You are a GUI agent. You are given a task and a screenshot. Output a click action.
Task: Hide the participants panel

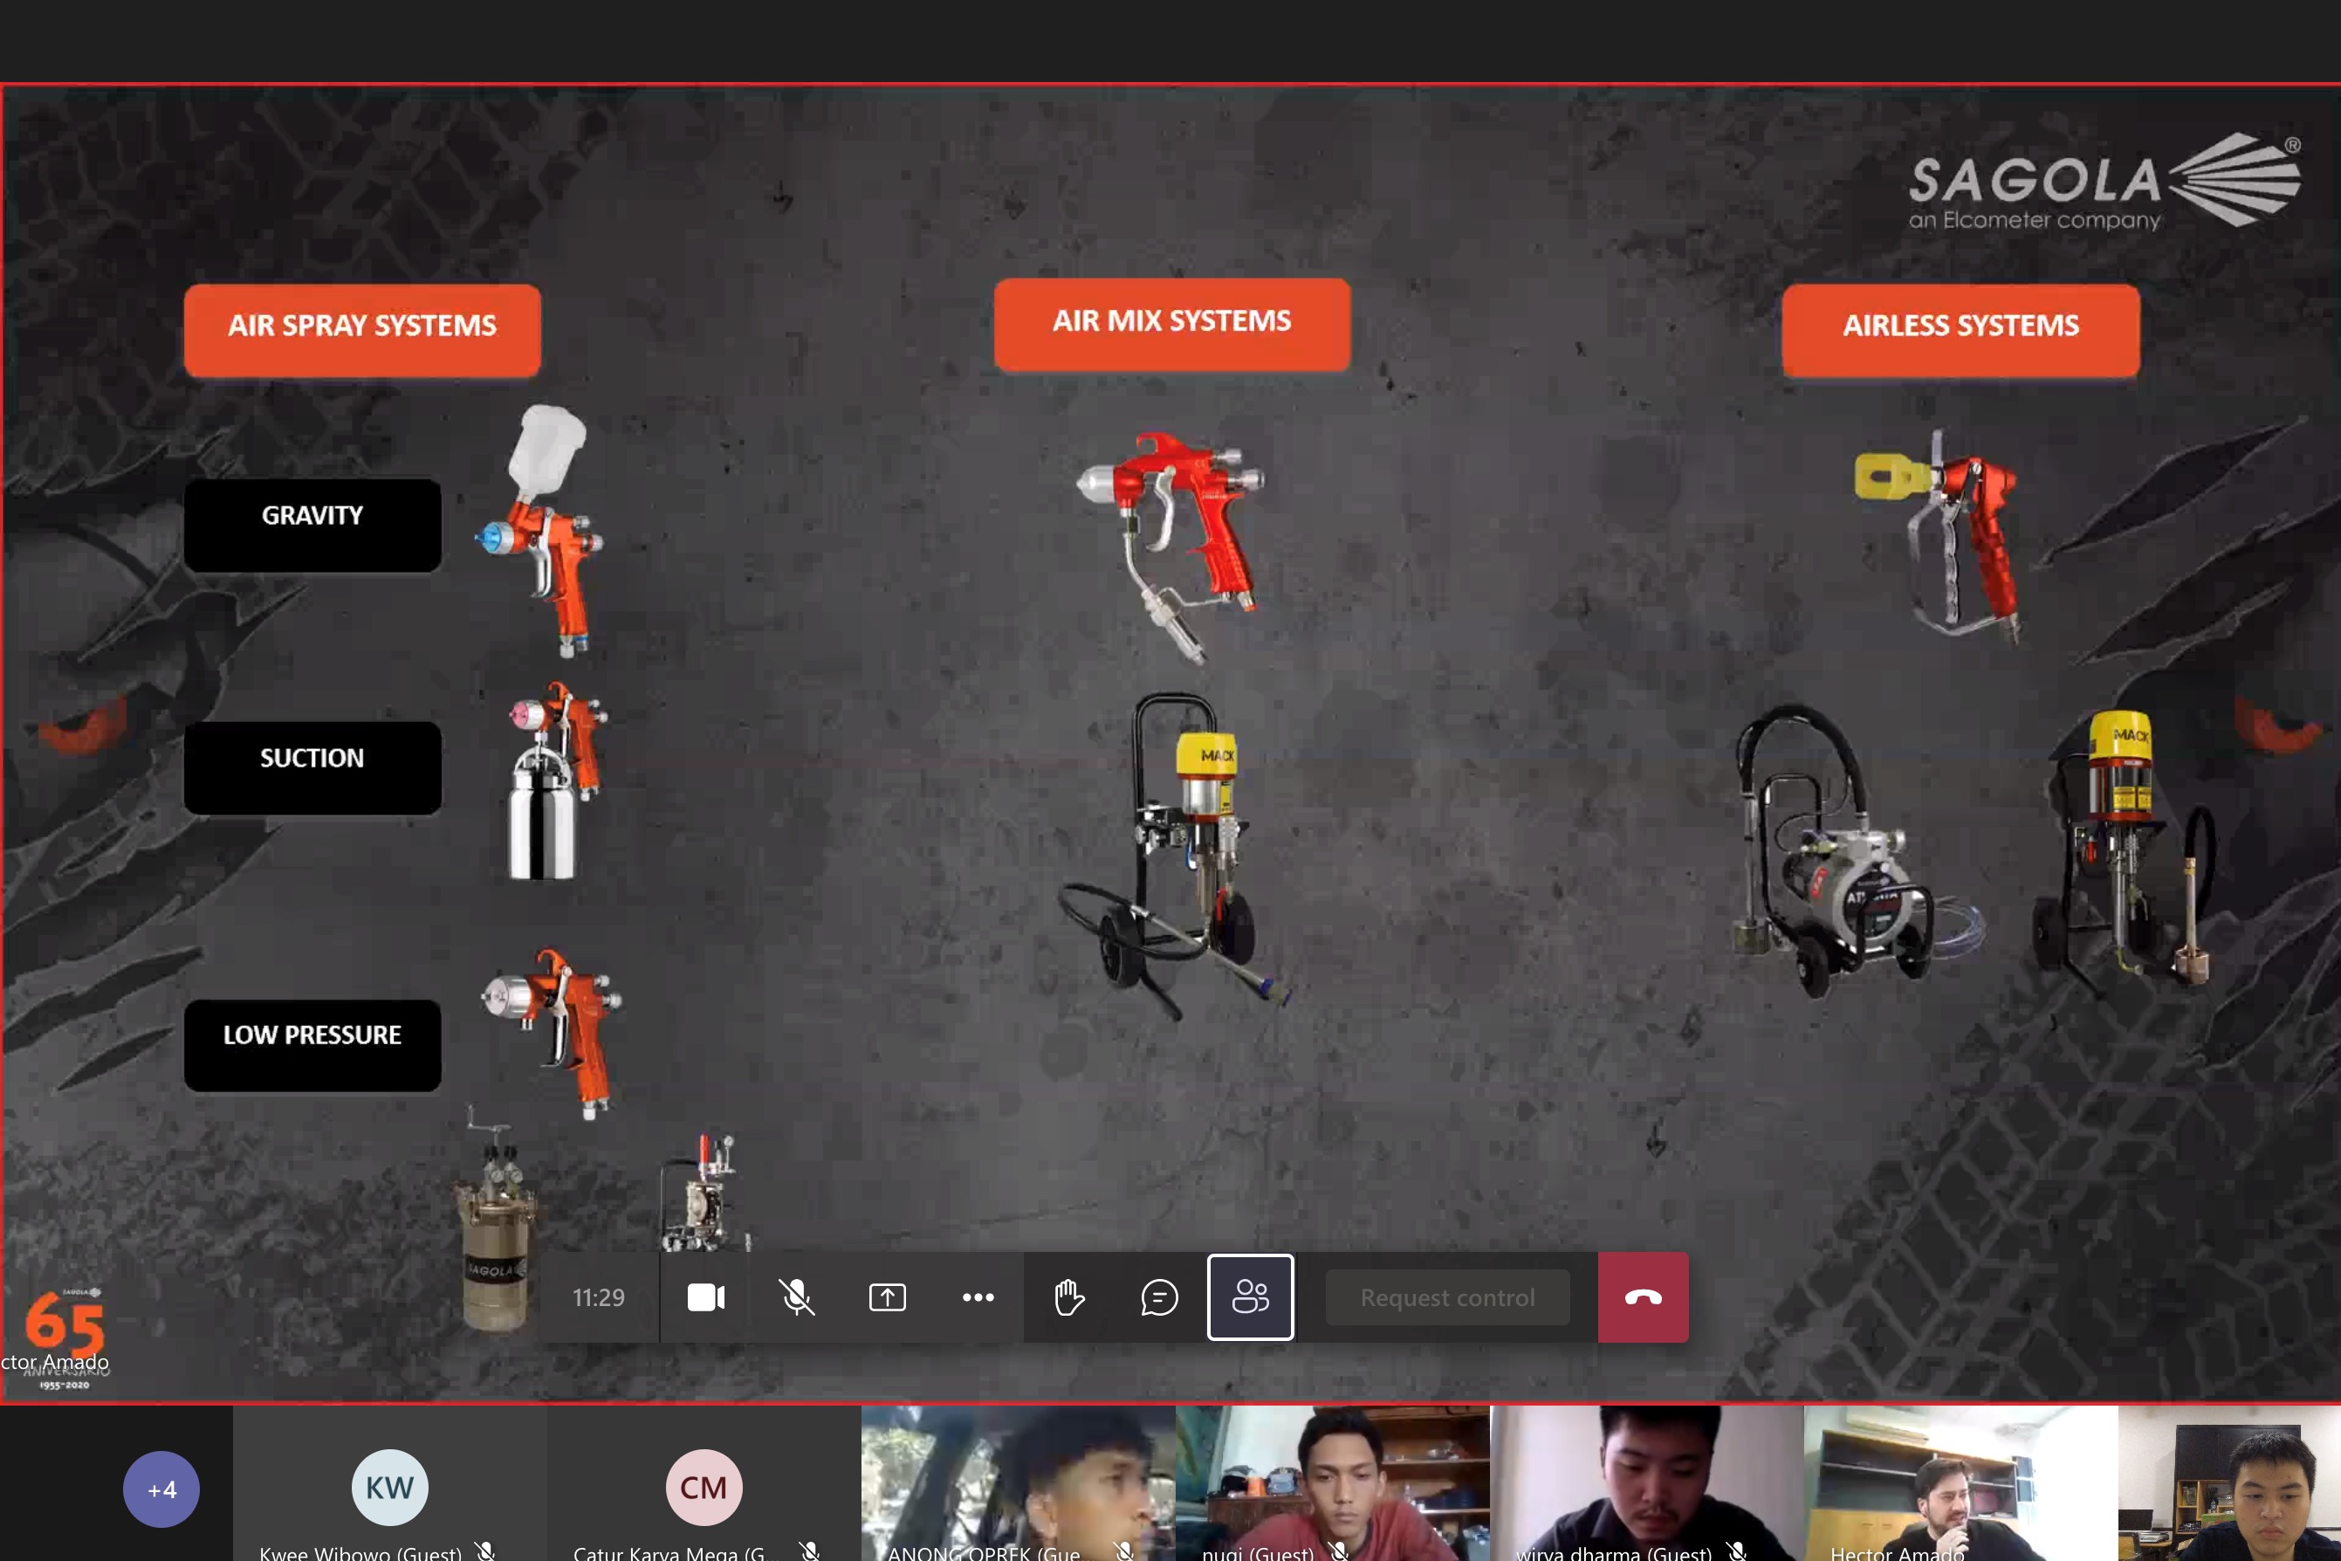(x=1250, y=1297)
